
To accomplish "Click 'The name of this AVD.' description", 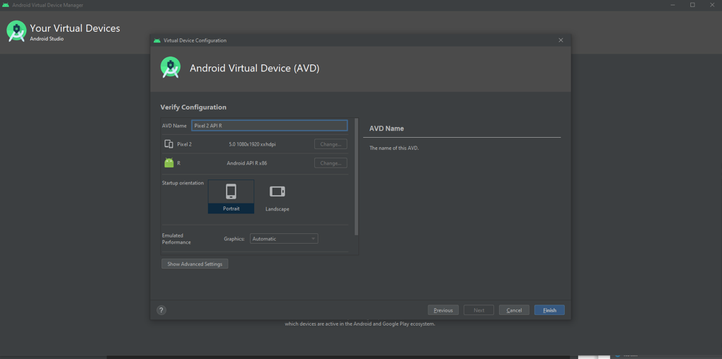I will tap(394, 148).
